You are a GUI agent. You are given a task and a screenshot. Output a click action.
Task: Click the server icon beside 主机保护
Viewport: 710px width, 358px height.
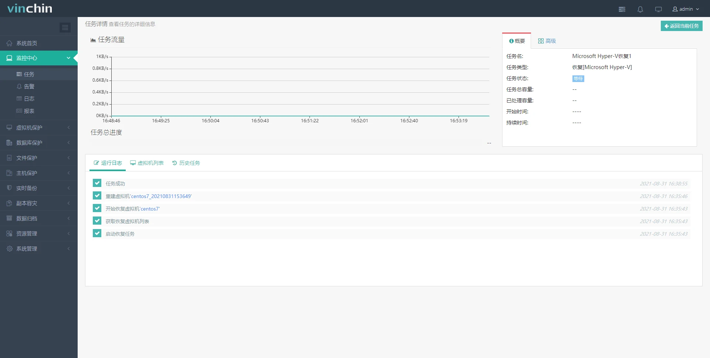tap(9, 173)
